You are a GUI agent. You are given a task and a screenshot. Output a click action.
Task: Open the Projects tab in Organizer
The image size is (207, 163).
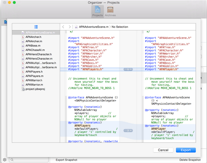(x=97, y=12)
